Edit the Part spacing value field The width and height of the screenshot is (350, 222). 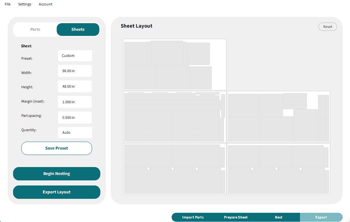point(75,118)
